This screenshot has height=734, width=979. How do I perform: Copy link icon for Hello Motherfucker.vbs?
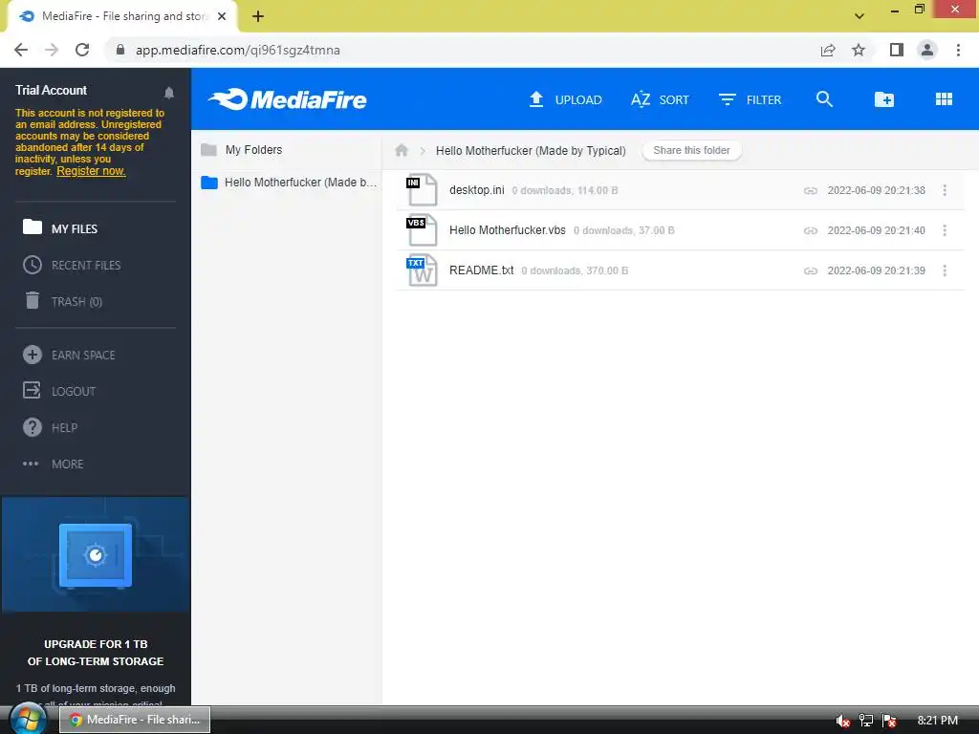click(x=811, y=230)
